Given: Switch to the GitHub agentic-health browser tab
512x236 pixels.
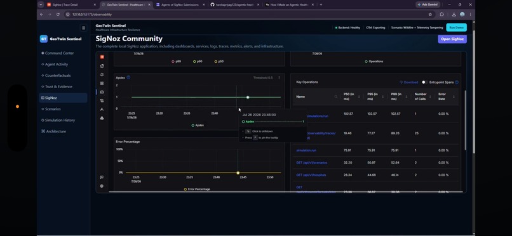Looking at the screenshot, I should tap(234, 4).
